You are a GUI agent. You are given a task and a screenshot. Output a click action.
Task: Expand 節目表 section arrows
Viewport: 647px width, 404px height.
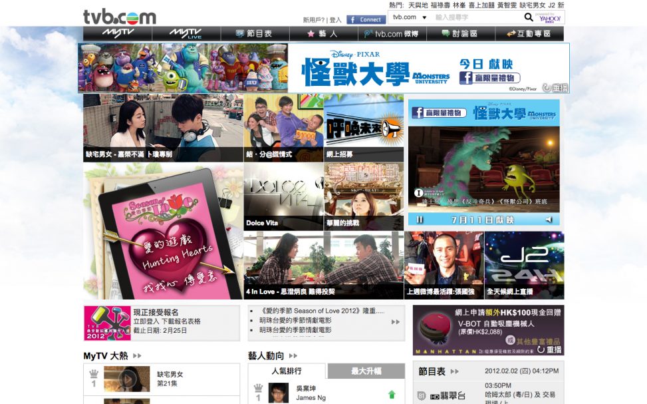click(454, 371)
